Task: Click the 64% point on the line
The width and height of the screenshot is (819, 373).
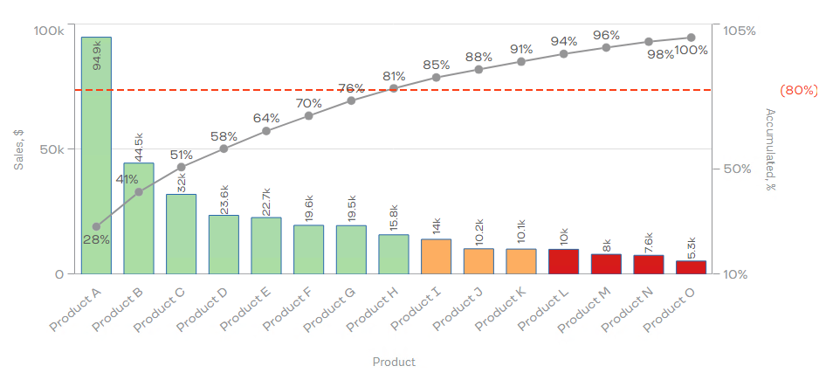Action: pos(265,131)
